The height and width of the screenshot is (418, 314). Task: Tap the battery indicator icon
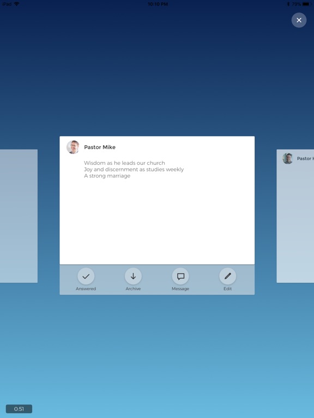[307, 4]
